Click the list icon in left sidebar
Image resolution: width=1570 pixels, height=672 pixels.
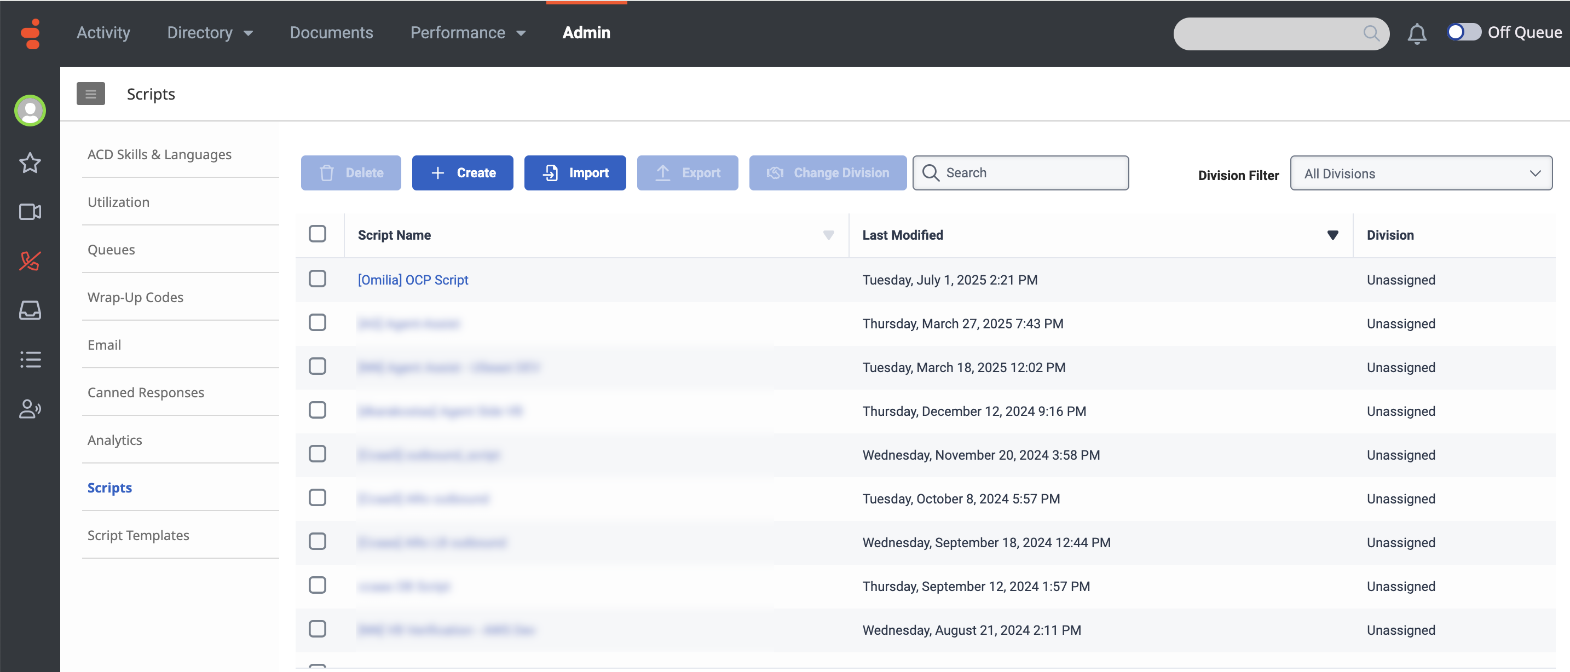point(30,360)
